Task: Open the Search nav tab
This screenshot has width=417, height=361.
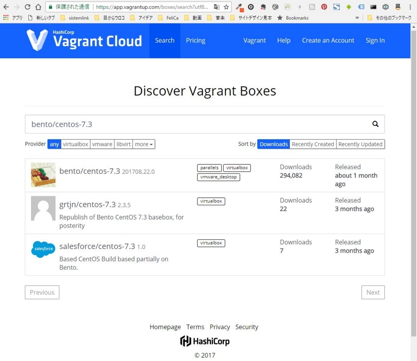Action: click(x=165, y=40)
